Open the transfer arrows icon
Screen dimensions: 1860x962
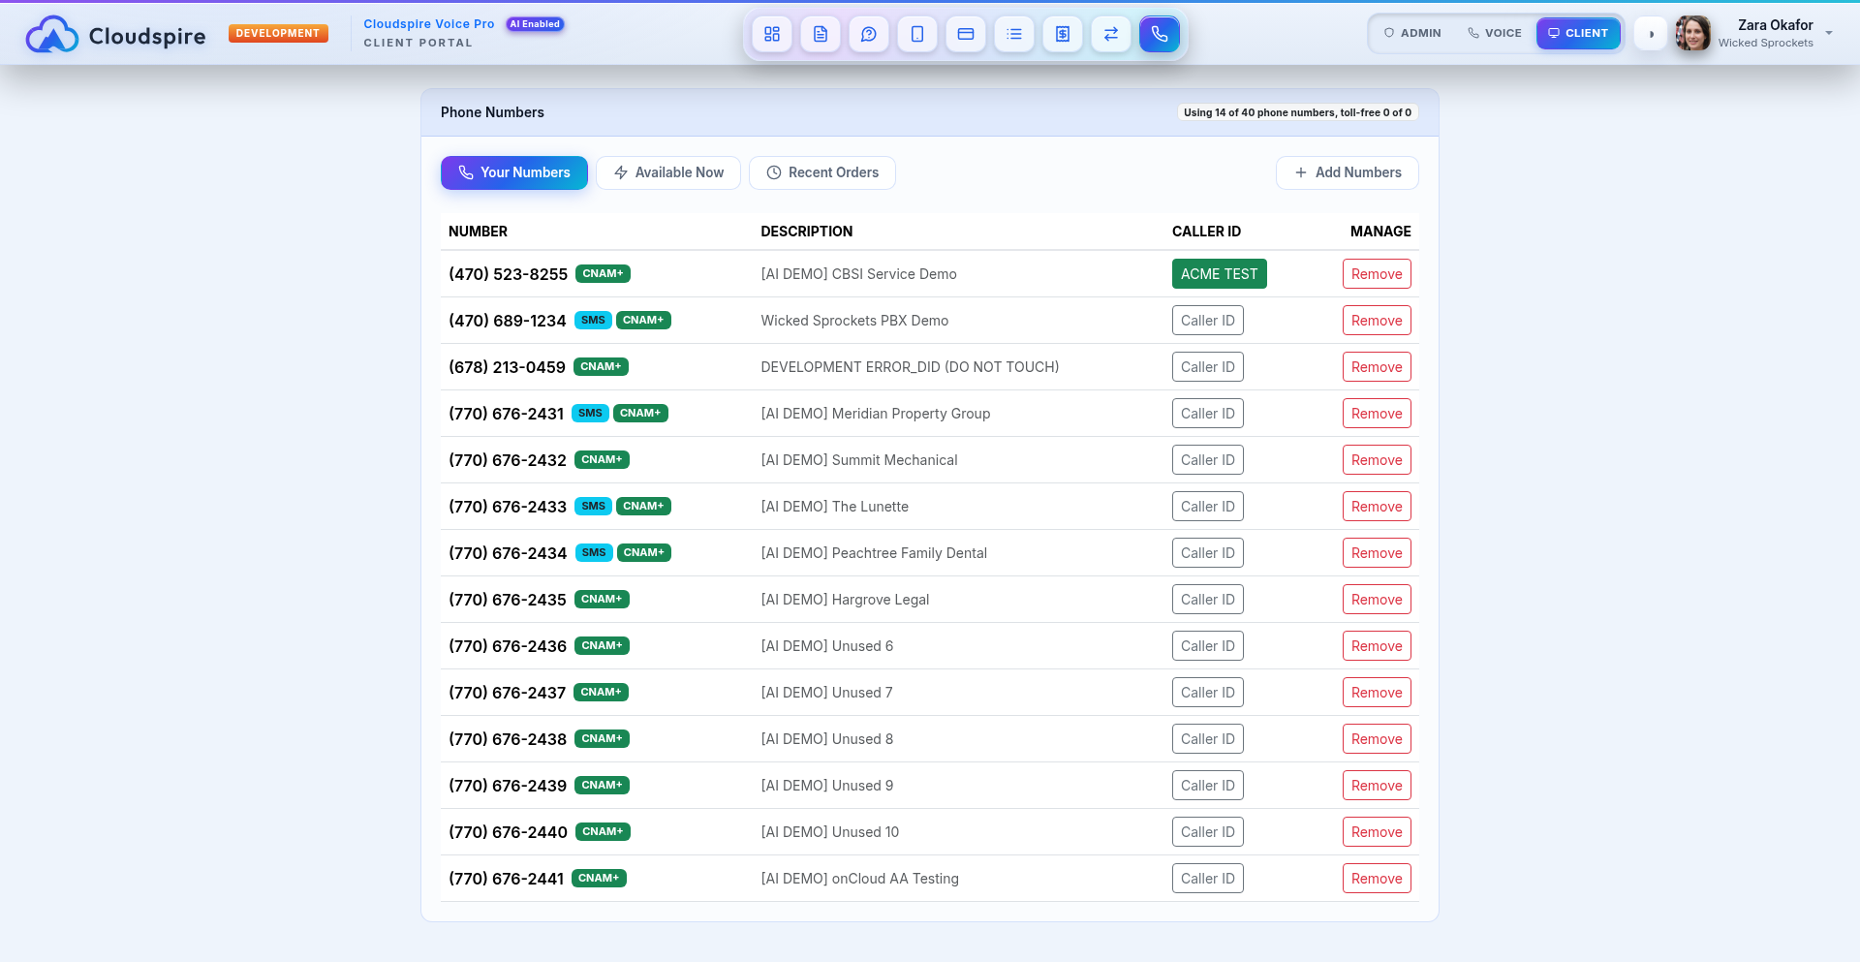point(1111,34)
